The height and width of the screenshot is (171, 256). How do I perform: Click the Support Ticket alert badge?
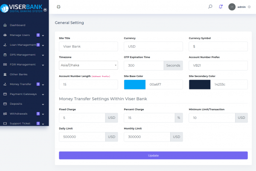(x=38, y=124)
